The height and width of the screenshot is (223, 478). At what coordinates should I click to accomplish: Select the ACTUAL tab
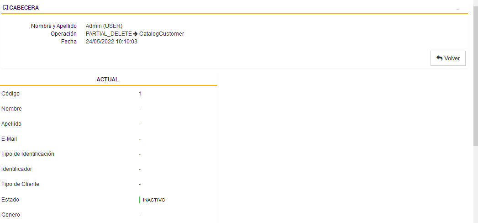tap(108, 80)
